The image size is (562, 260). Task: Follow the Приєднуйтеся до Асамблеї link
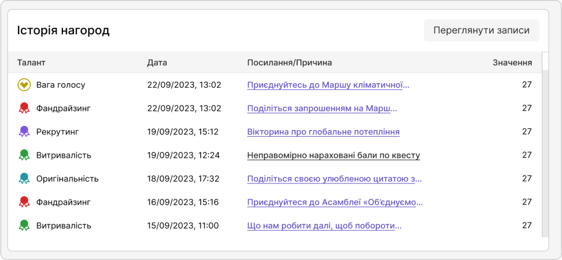point(335,202)
